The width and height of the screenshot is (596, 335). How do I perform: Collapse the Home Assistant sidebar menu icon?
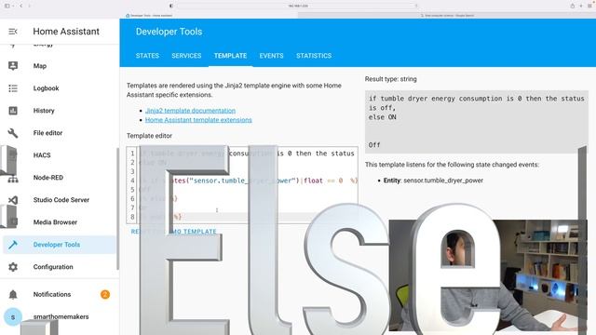[13, 32]
